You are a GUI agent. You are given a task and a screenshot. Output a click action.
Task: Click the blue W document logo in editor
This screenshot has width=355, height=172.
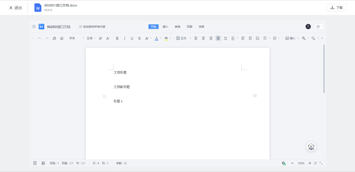[x=41, y=27]
